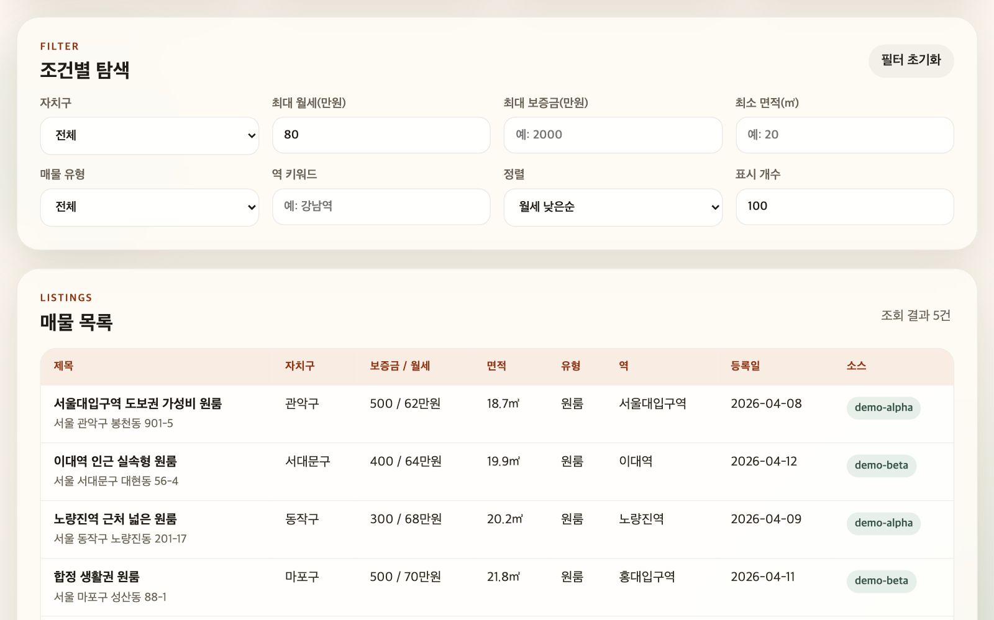Click date 2026-04-08

(x=766, y=403)
